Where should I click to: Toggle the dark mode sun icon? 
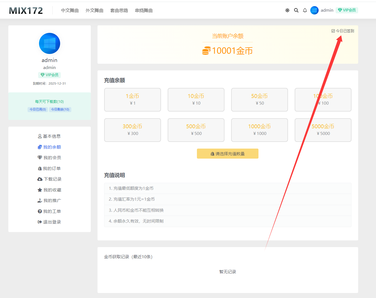[x=287, y=10]
